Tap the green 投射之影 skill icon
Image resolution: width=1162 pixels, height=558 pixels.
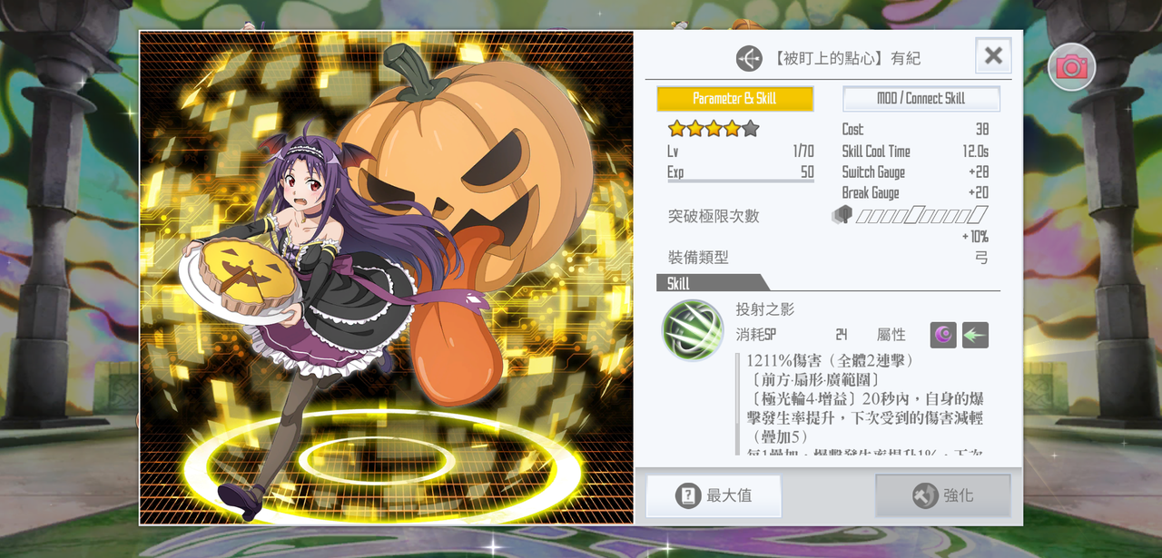pos(693,330)
